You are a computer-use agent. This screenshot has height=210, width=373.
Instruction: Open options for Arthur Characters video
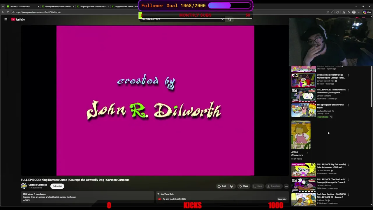[x=308, y=153]
